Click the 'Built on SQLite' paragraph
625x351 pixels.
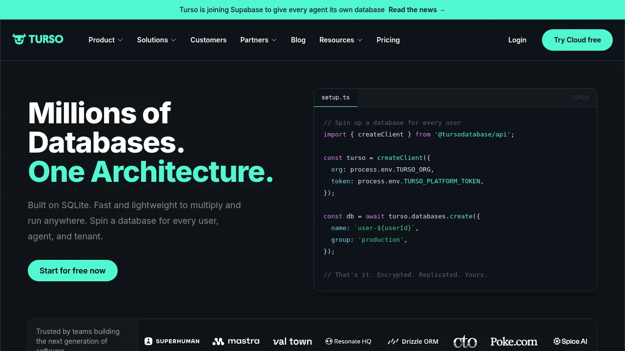[134, 221]
